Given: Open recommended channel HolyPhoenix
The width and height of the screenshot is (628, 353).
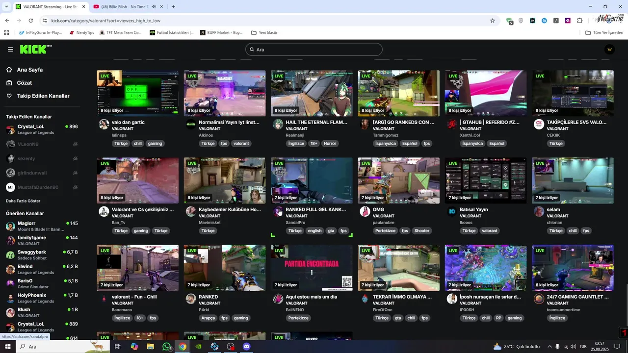Looking at the screenshot, I should point(42,298).
